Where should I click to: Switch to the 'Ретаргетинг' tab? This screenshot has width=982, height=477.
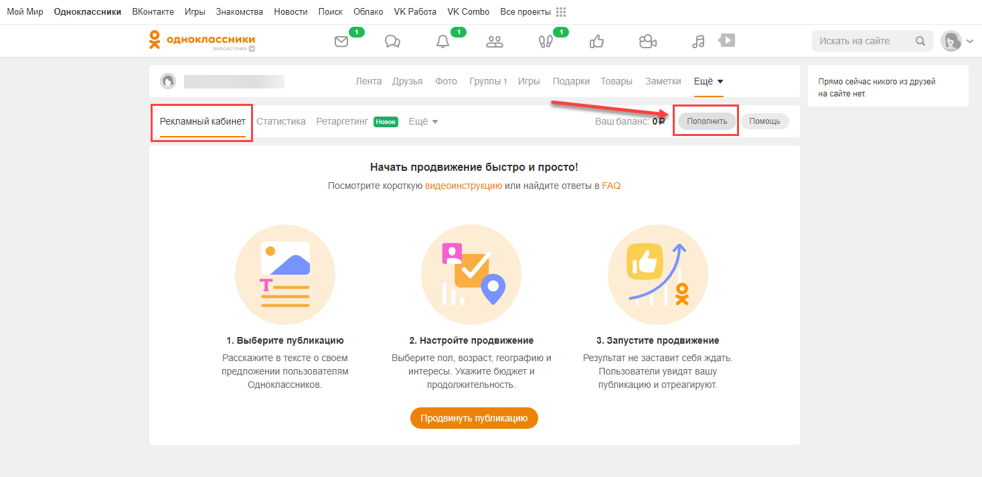(342, 121)
